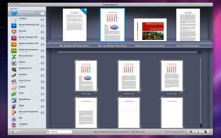221x138 pixels.
Task: Select Microsoft Word in the library
Action: pos(27,14)
